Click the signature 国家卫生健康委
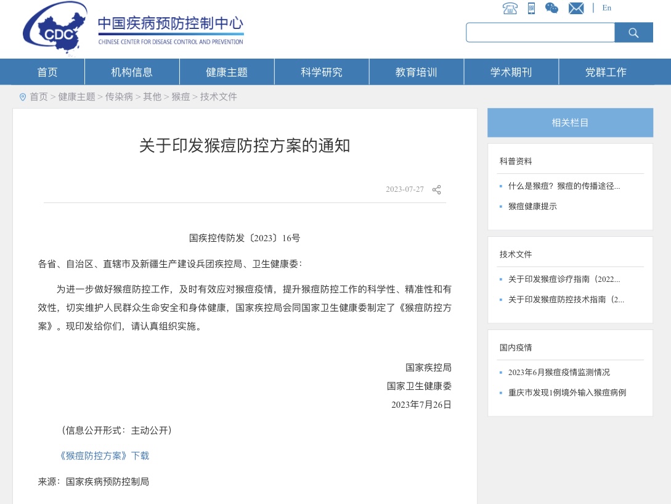Image resolution: width=671 pixels, height=504 pixels. [419, 386]
